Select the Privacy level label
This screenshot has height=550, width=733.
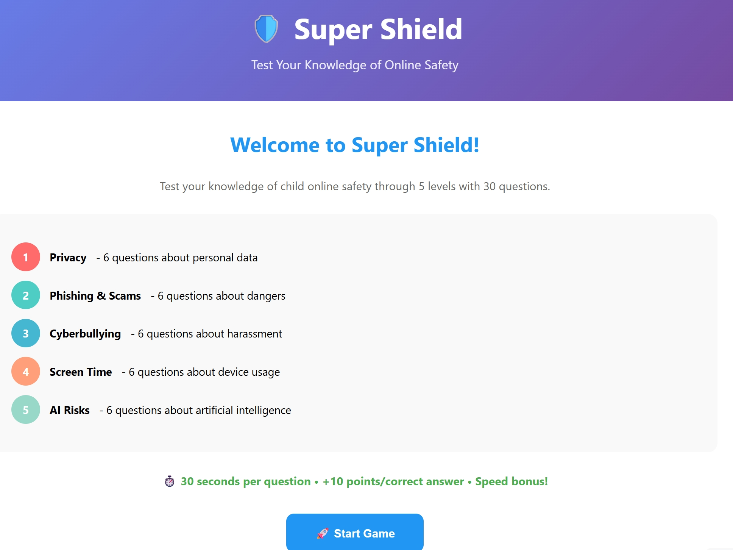pyautogui.click(x=68, y=258)
